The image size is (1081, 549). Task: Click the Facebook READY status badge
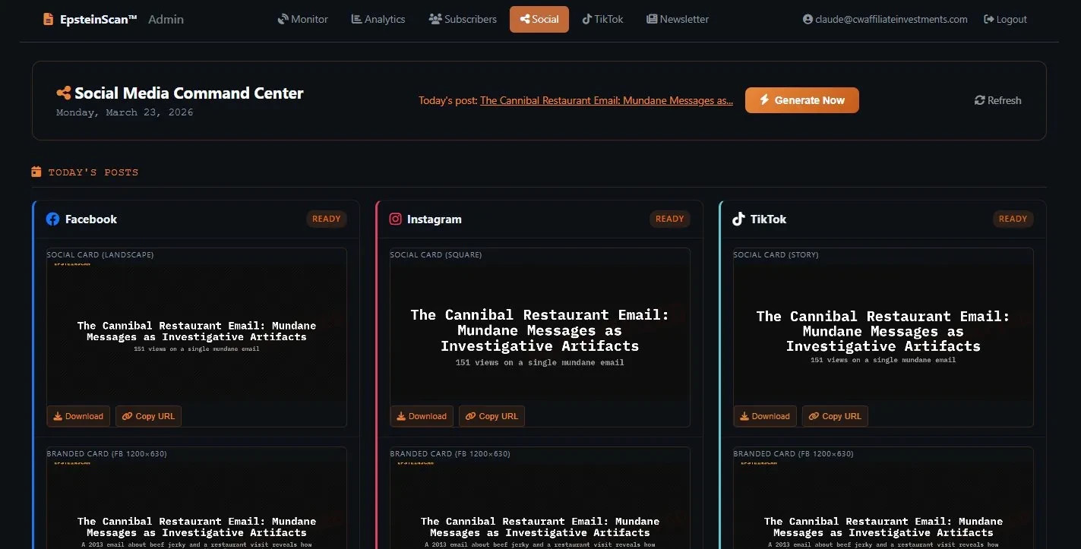[x=327, y=219]
